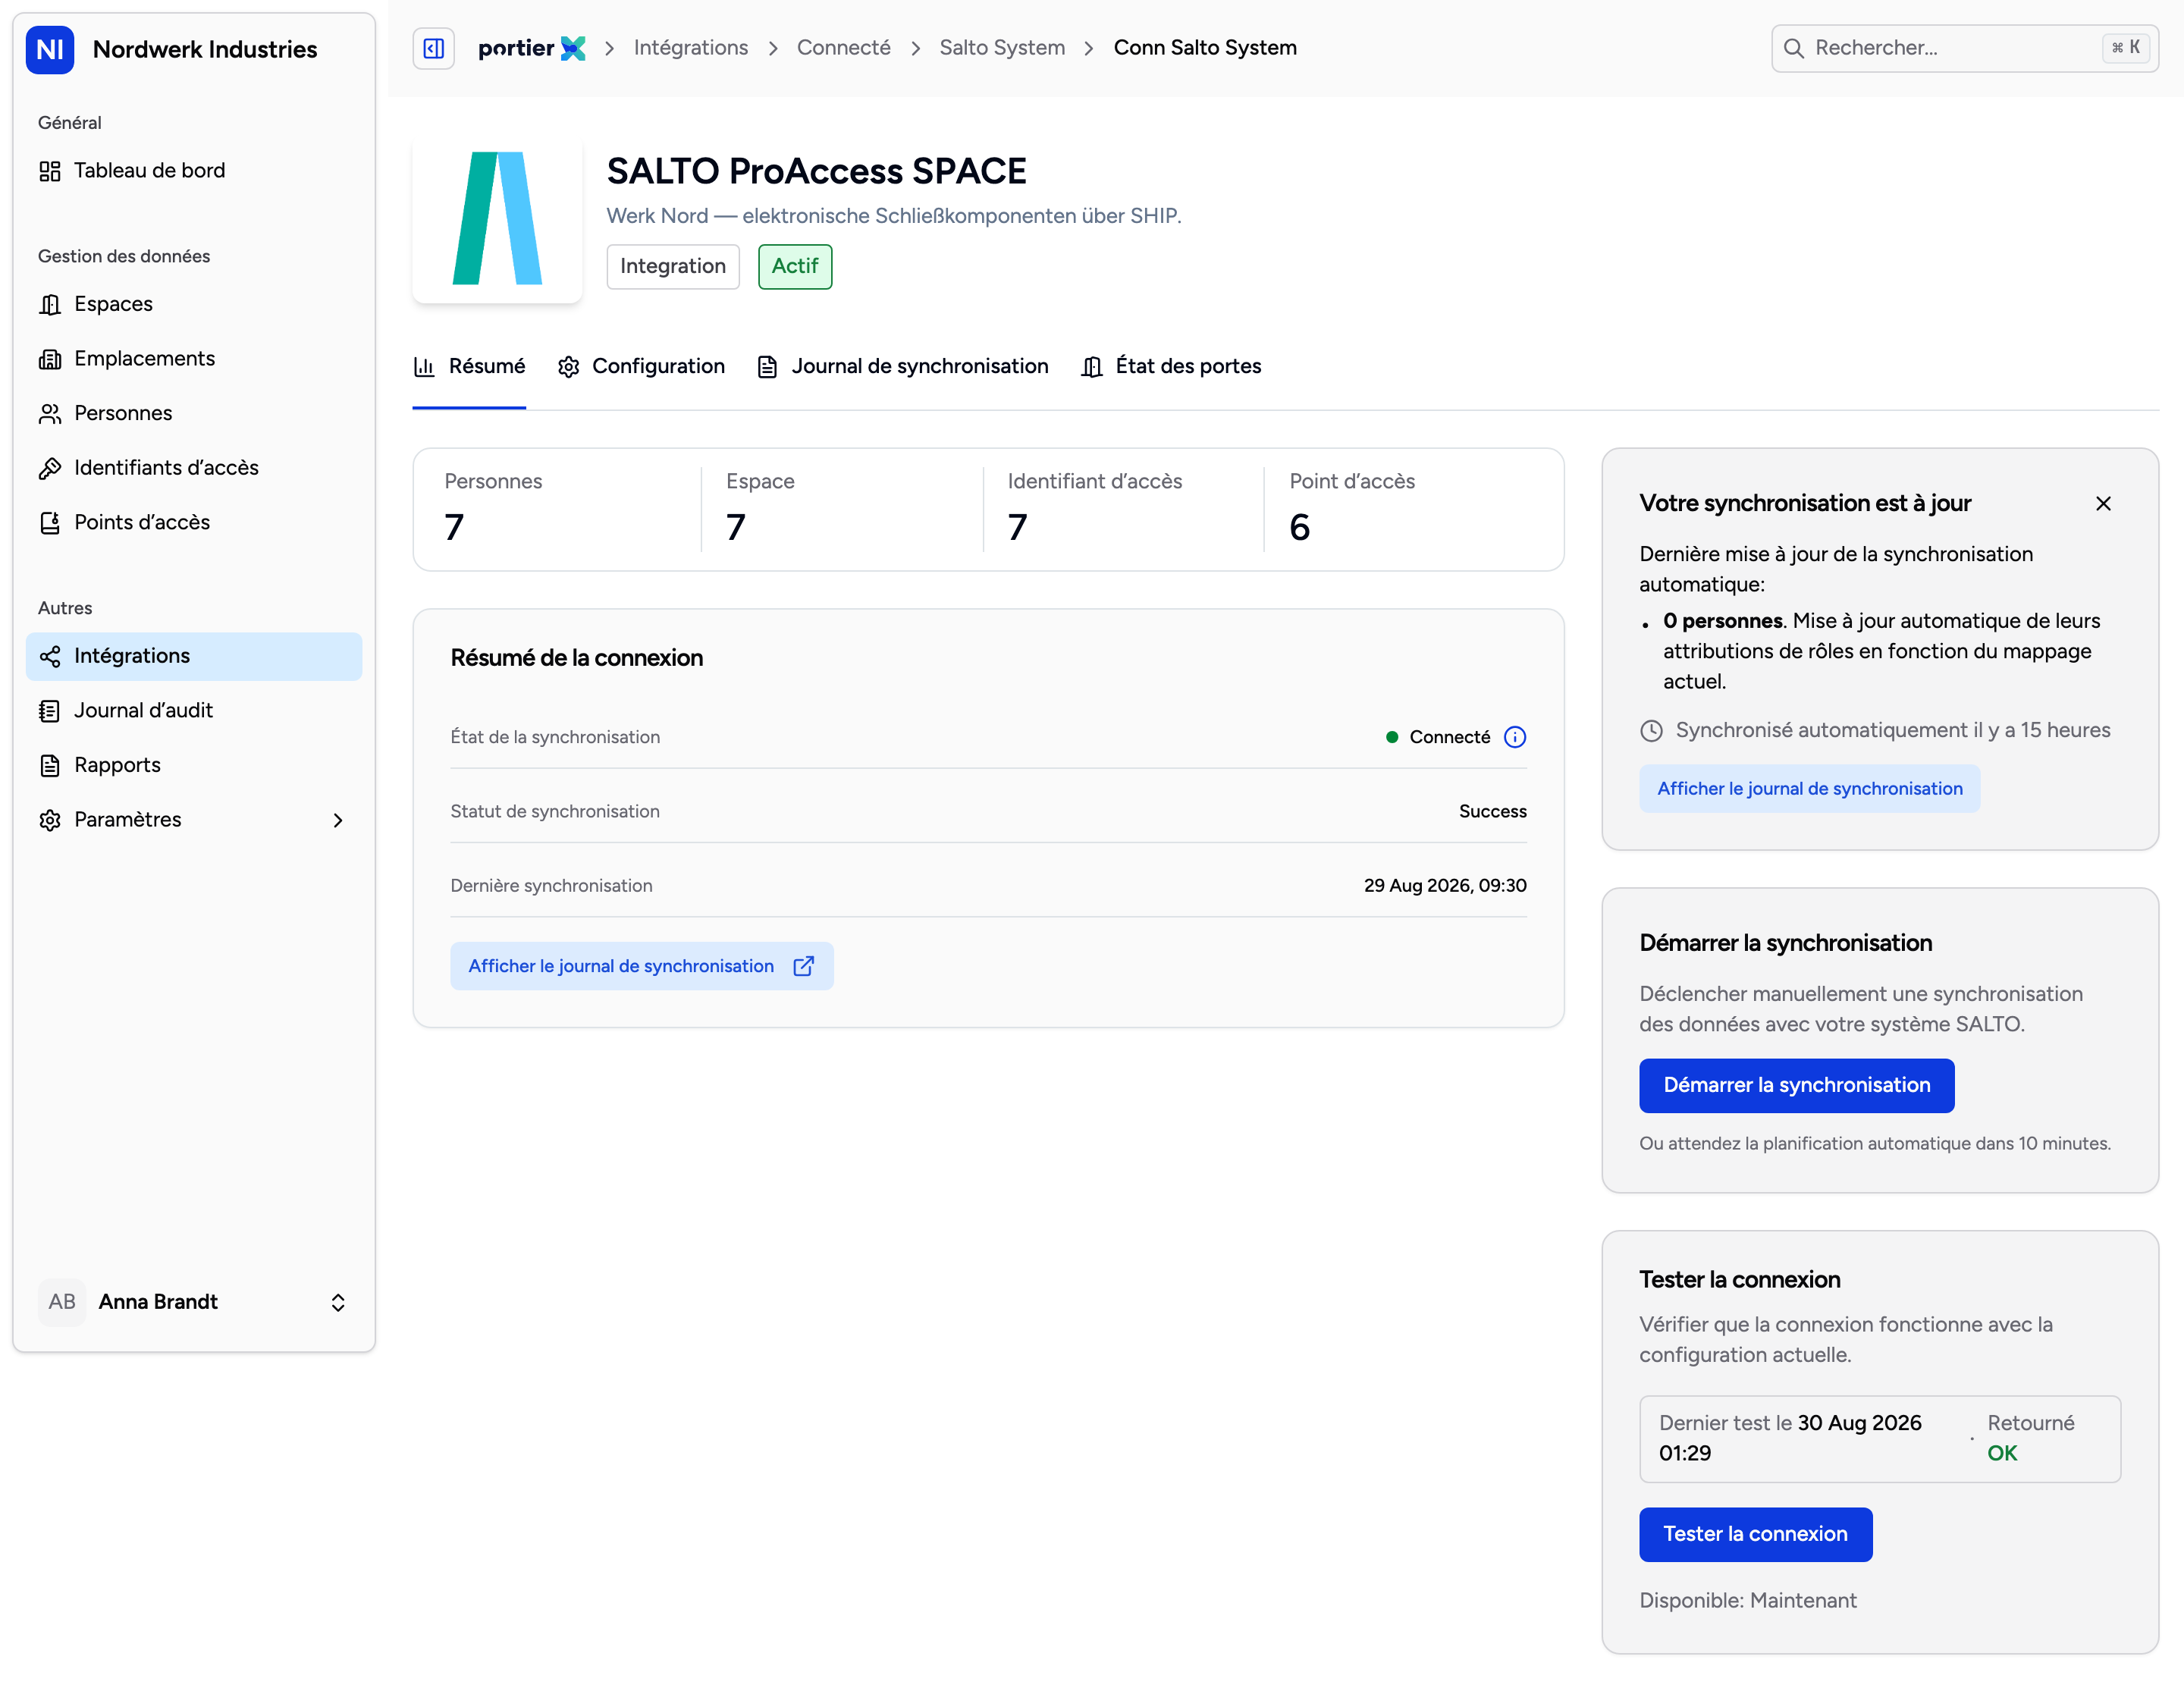The height and width of the screenshot is (1691, 2184).
Task: Open the portier logo home link
Action: click(531, 48)
